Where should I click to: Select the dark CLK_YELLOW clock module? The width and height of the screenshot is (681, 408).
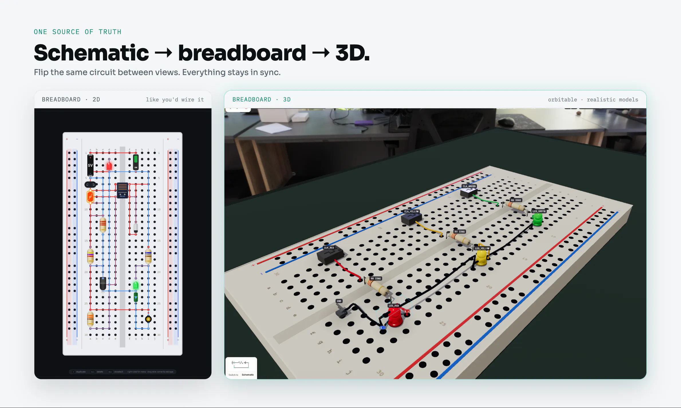point(411,219)
